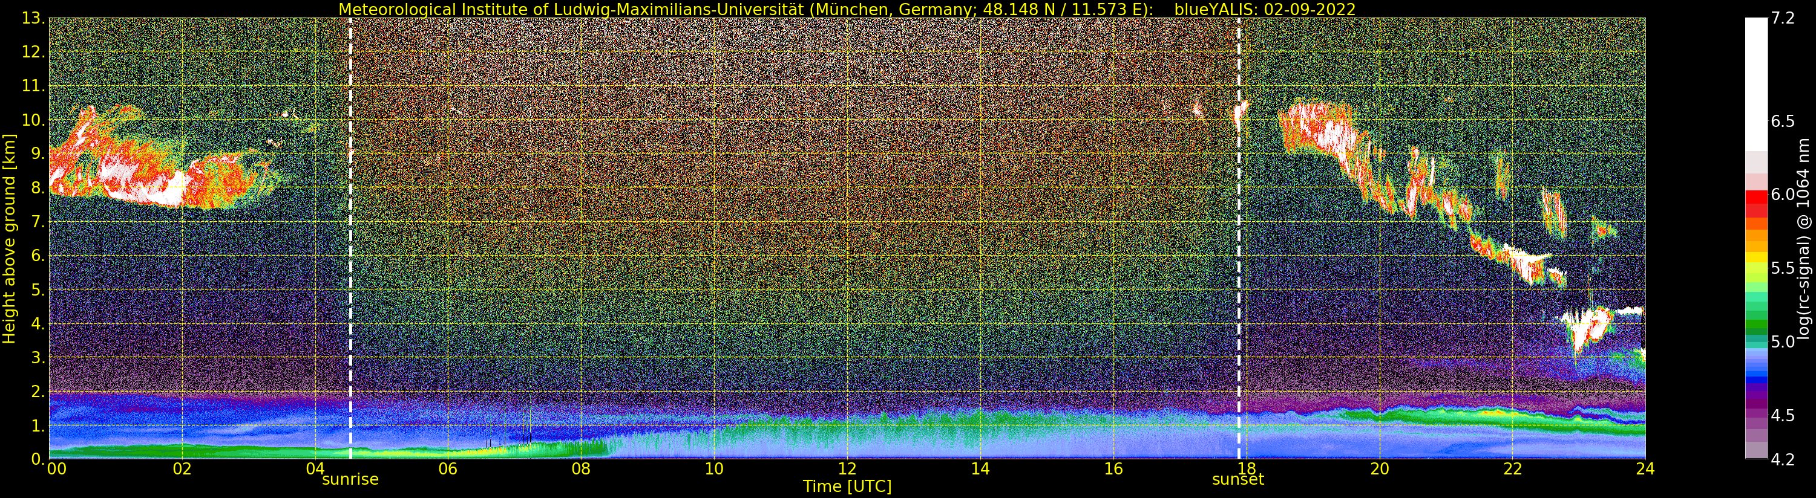This screenshot has width=1816, height=498.
Task: Click the 06 time tick label
Action: coord(448,468)
